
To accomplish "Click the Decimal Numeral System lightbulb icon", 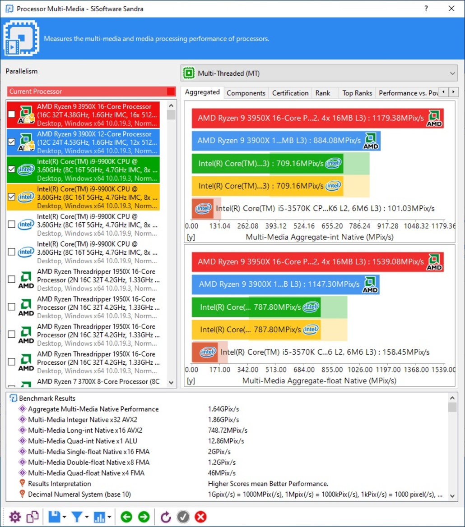I will pyautogui.click(x=22, y=495).
